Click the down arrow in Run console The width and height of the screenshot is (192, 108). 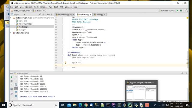coord(16,81)
